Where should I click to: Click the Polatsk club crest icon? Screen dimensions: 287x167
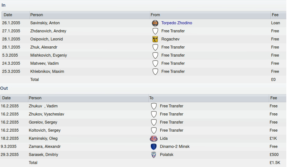(x=154, y=155)
